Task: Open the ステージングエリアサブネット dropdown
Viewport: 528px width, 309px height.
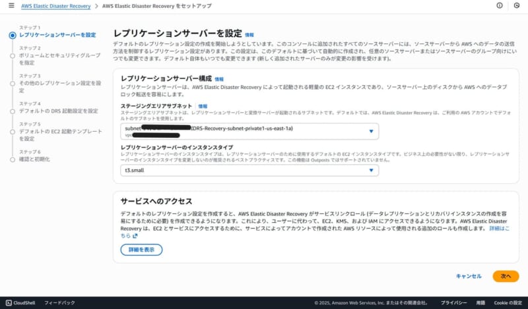Action: [249, 131]
